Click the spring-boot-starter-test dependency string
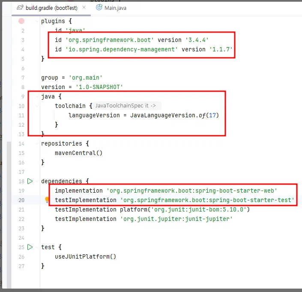Image resolution: width=302 pixels, height=292 pixels. click(x=207, y=200)
